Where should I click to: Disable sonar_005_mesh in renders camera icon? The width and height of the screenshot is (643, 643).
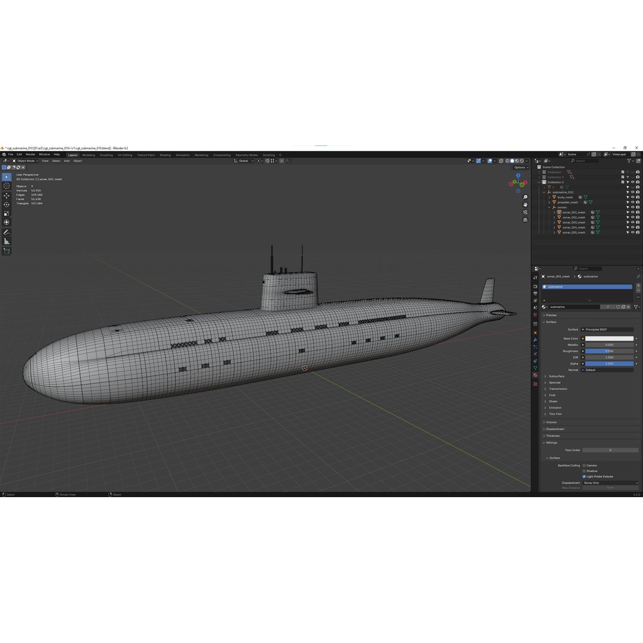(x=638, y=232)
